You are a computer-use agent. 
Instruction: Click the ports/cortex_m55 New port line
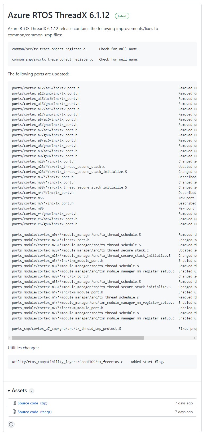[103, 198]
